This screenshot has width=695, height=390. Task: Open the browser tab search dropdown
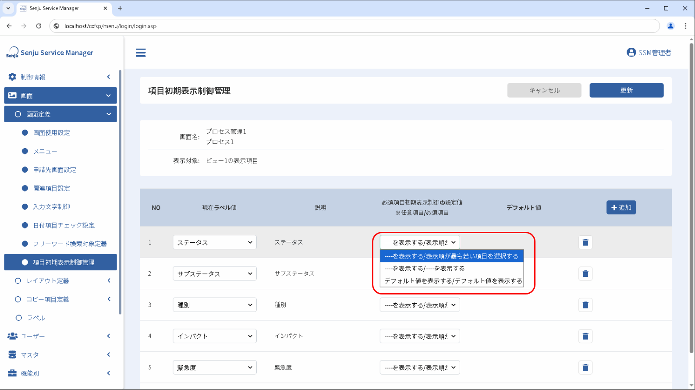tap(8, 8)
